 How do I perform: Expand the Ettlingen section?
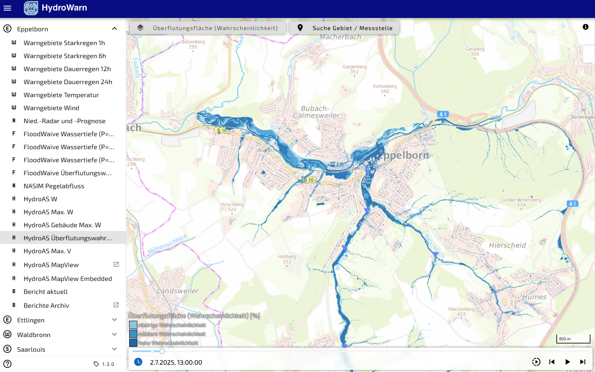click(115, 320)
